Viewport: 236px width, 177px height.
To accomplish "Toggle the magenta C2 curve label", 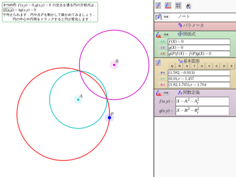I will tap(163, 47).
